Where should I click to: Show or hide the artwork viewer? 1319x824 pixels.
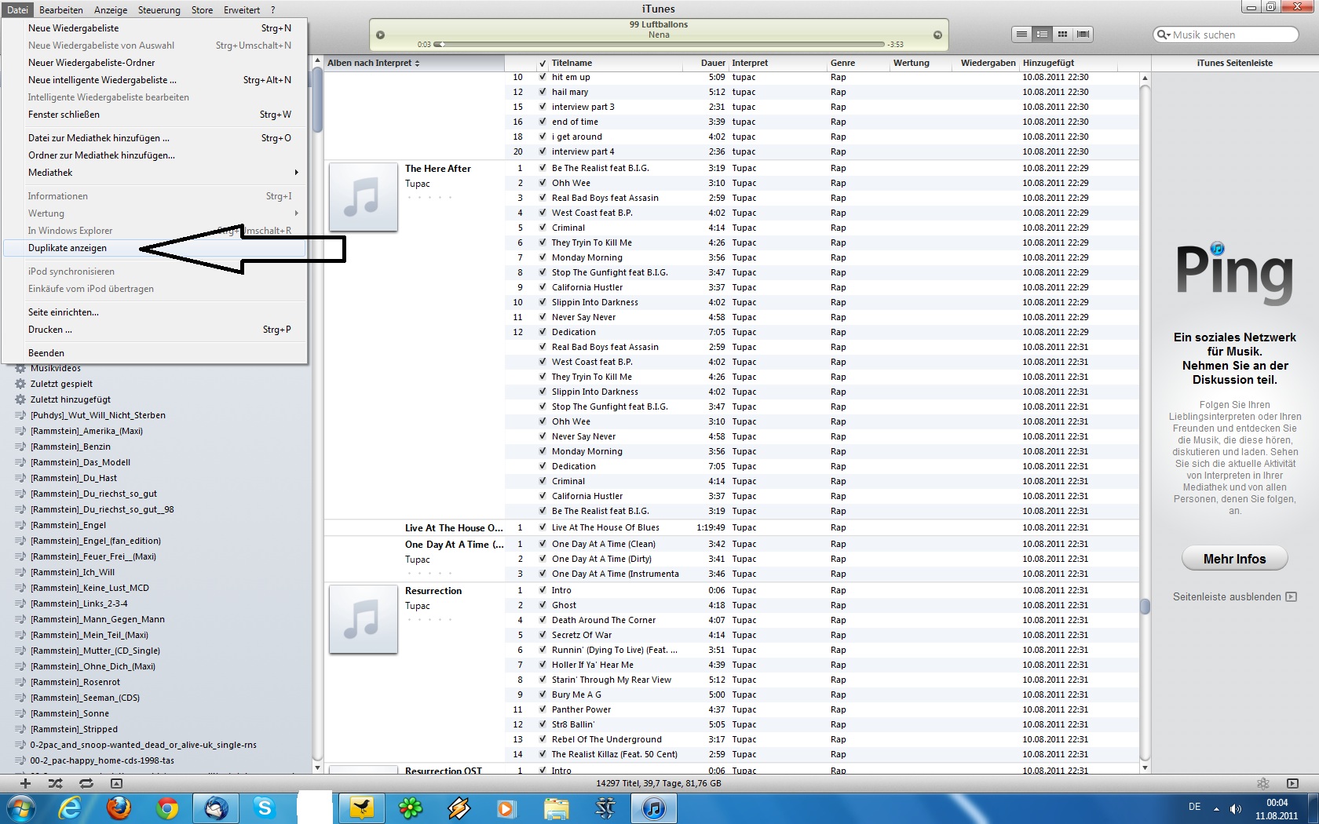click(x=116, y=783)
